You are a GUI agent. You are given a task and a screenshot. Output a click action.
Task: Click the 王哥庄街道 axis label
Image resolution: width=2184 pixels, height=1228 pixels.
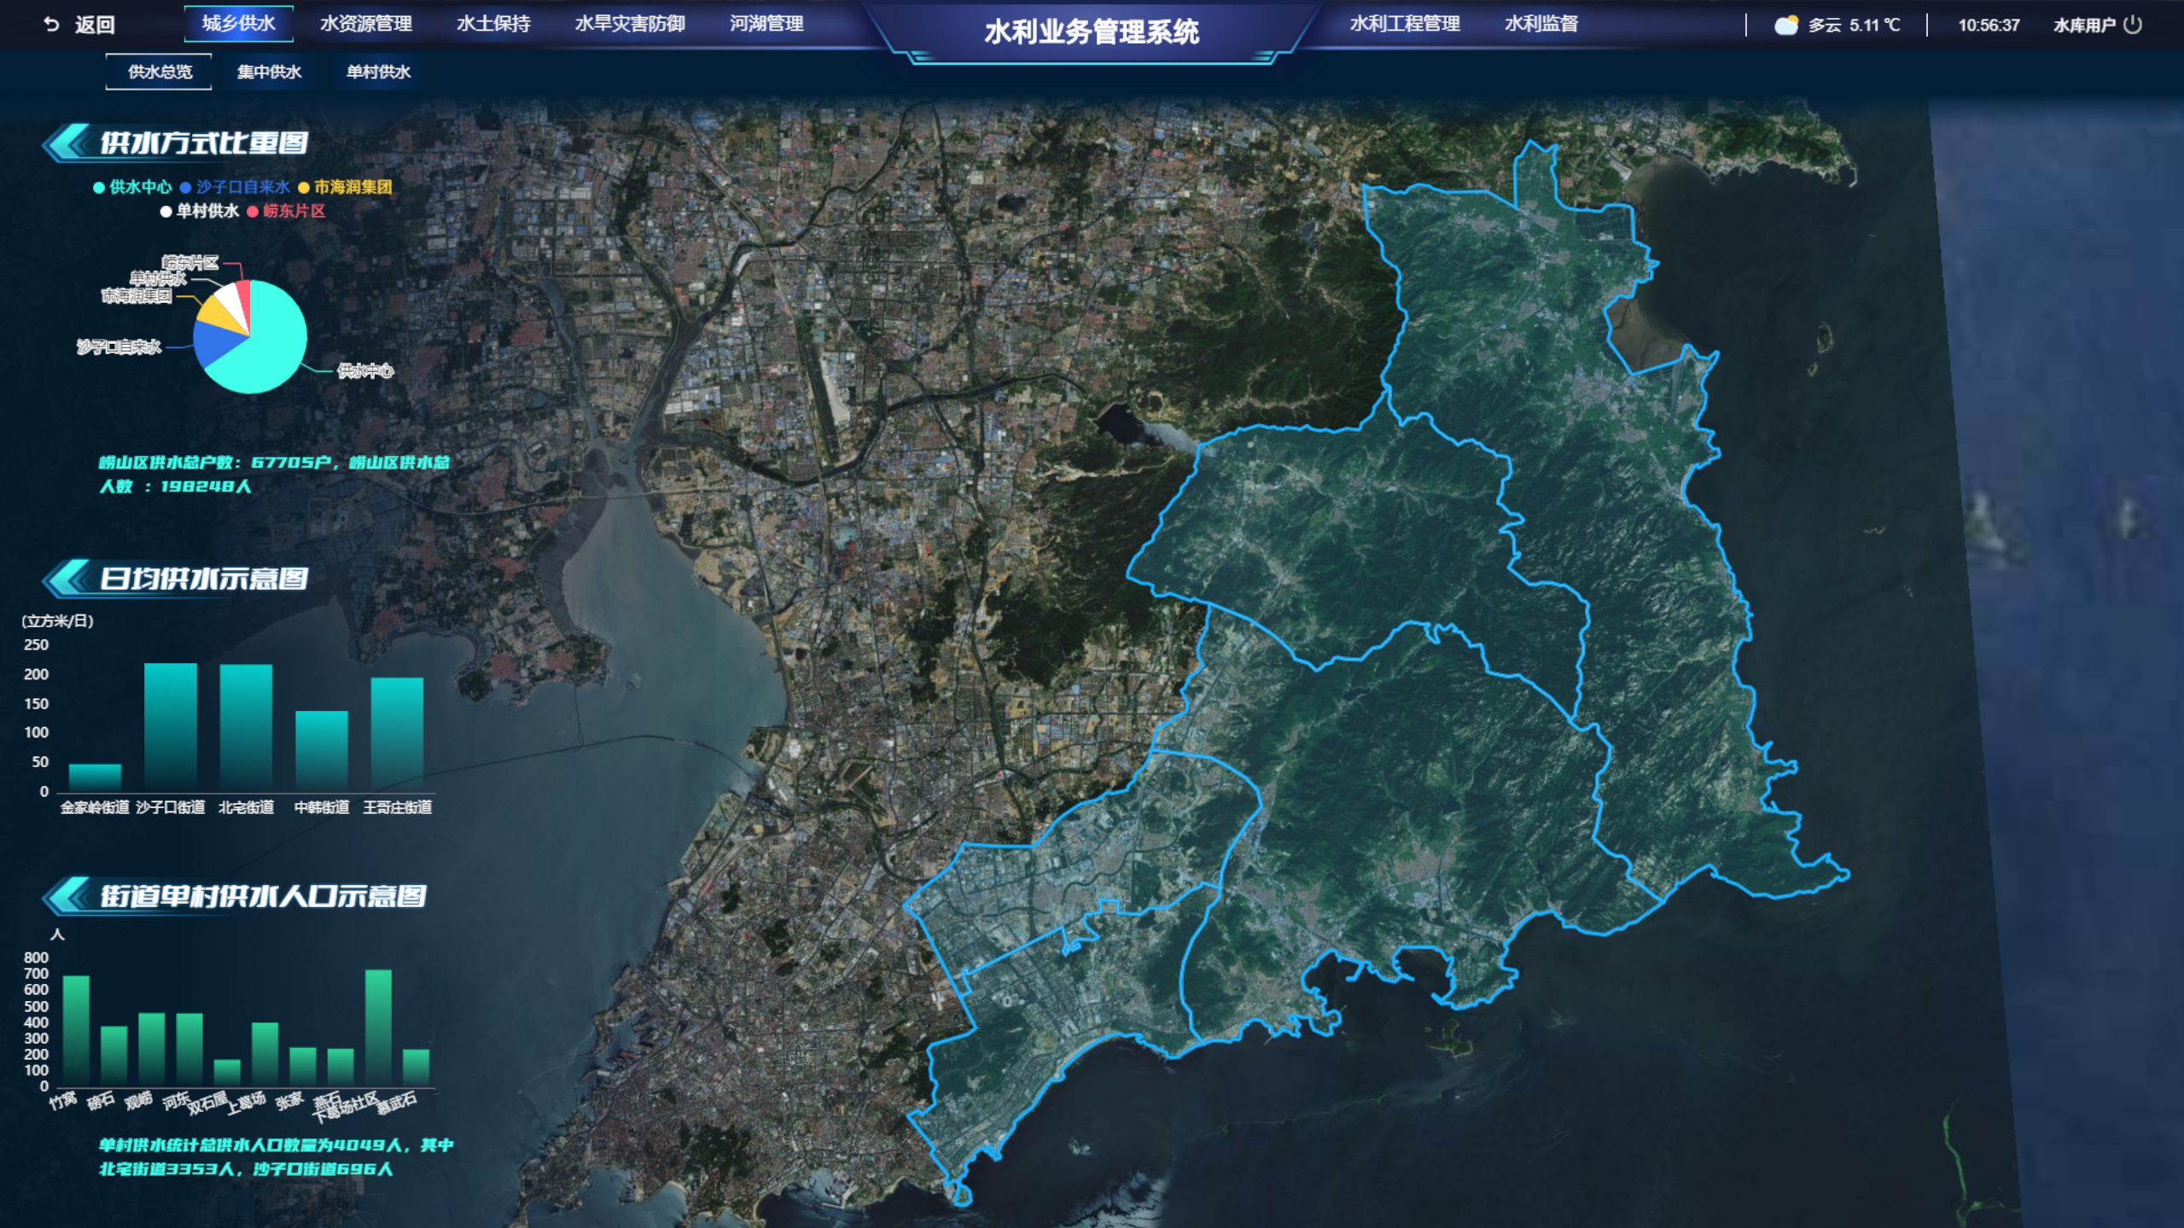[398, 807]
